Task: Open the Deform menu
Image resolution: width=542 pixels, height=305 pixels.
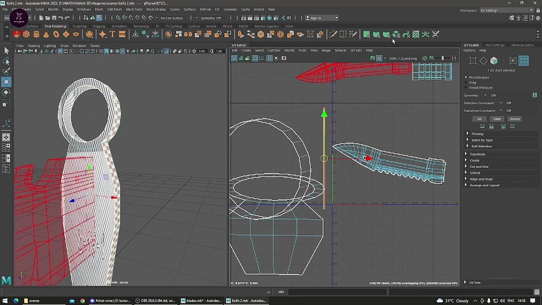Action: 205,9
